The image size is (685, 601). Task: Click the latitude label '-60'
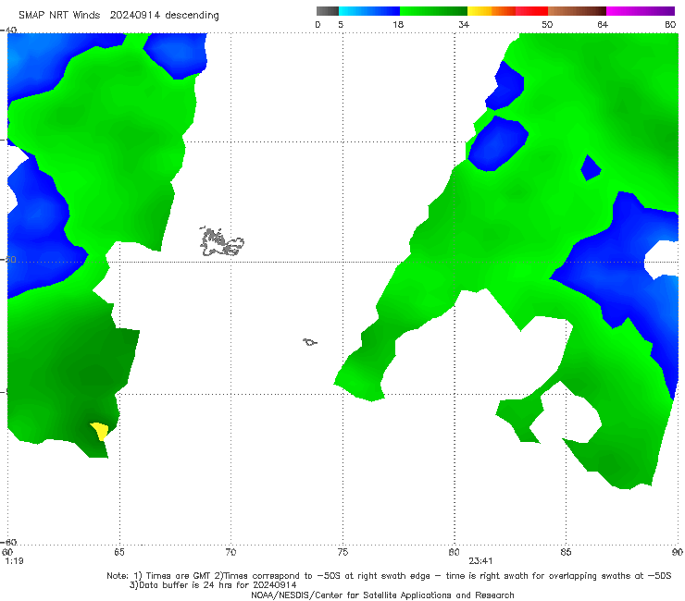coord(8,542)
